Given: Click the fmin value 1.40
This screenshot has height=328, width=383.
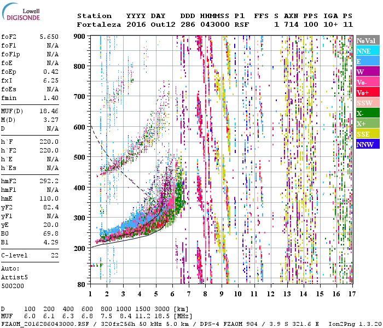Looking at the screenshot, I should pos(51,98).
